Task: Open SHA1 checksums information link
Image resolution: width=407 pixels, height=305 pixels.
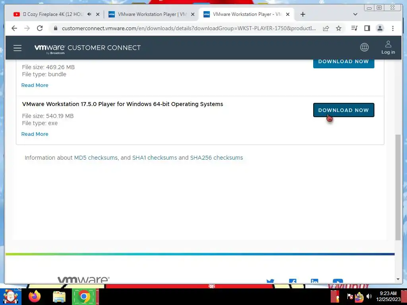Action: tap(155, 158)
